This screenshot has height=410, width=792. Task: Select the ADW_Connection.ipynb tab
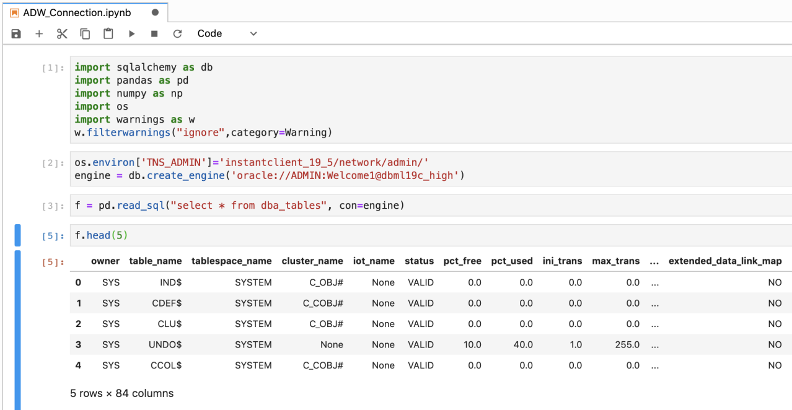coord(77,12)
